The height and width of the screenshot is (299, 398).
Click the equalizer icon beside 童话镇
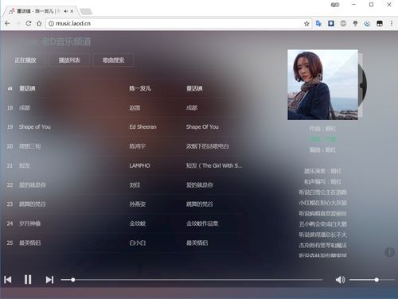click(x=10, y=88)
